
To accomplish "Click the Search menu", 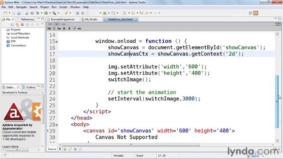I will [34, 7].
